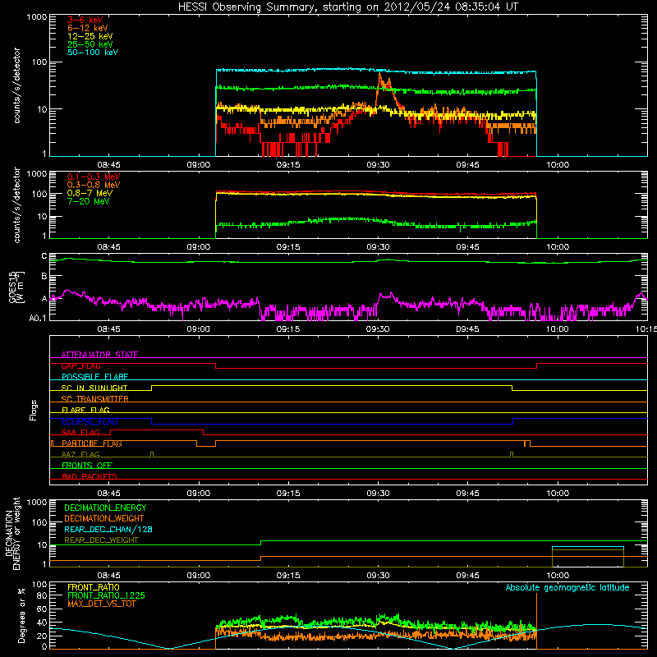Click the SC_TRANSMITTER flag label

tap(94, 399)
